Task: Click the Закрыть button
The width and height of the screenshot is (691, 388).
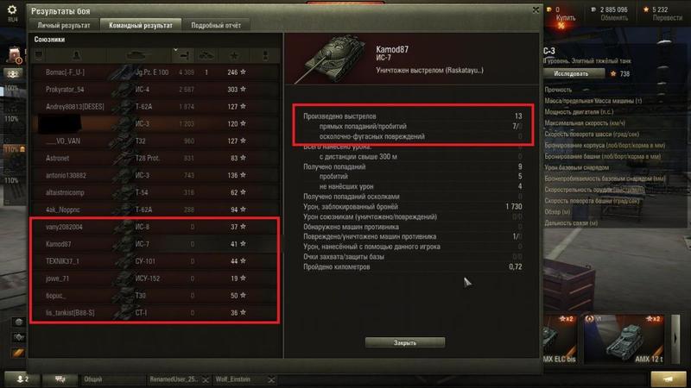Action: point(405,342)
